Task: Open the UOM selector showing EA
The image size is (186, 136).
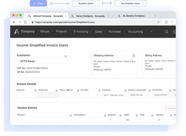Action: tap(131, 120)
